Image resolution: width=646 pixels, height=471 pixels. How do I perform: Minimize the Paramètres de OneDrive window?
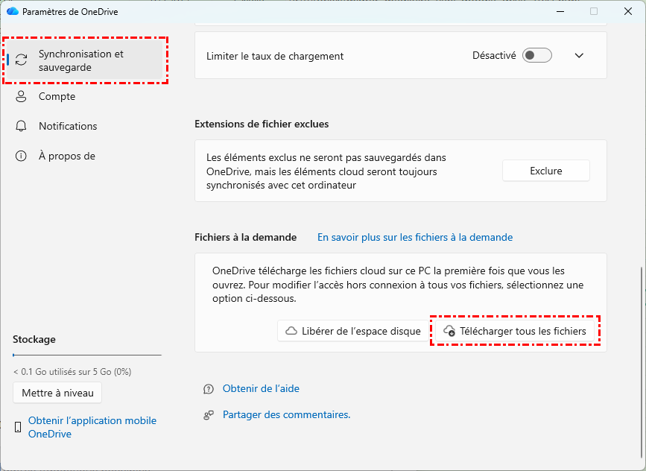560,11
